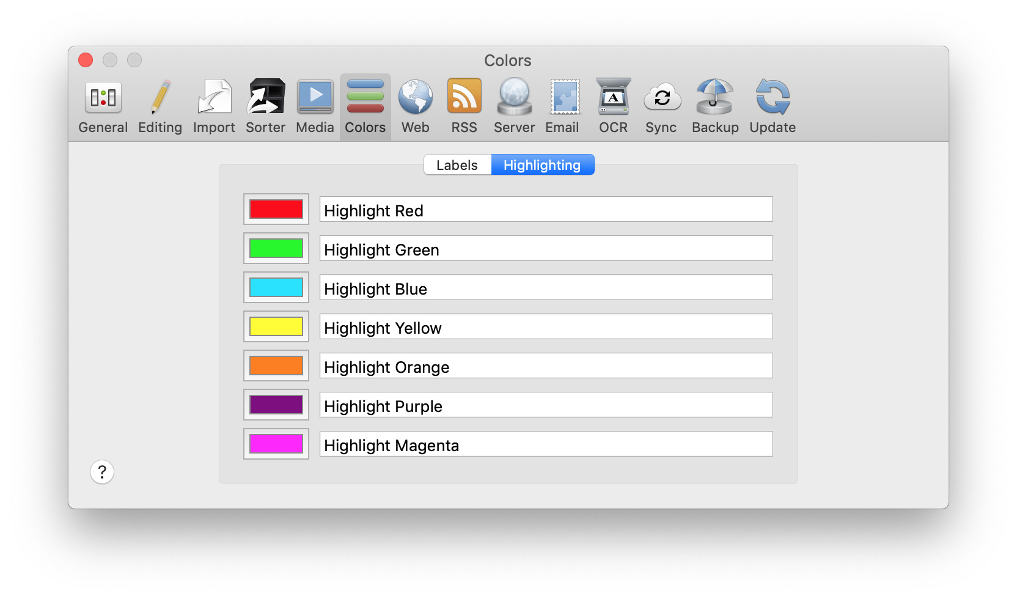Edit the Highlight Magenta text field
Screen dimensions: 1017x599
[546, 444]
